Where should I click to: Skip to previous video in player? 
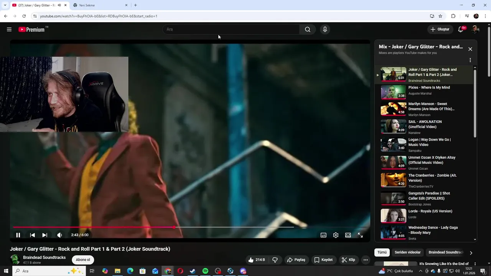(x=32, y=235)
